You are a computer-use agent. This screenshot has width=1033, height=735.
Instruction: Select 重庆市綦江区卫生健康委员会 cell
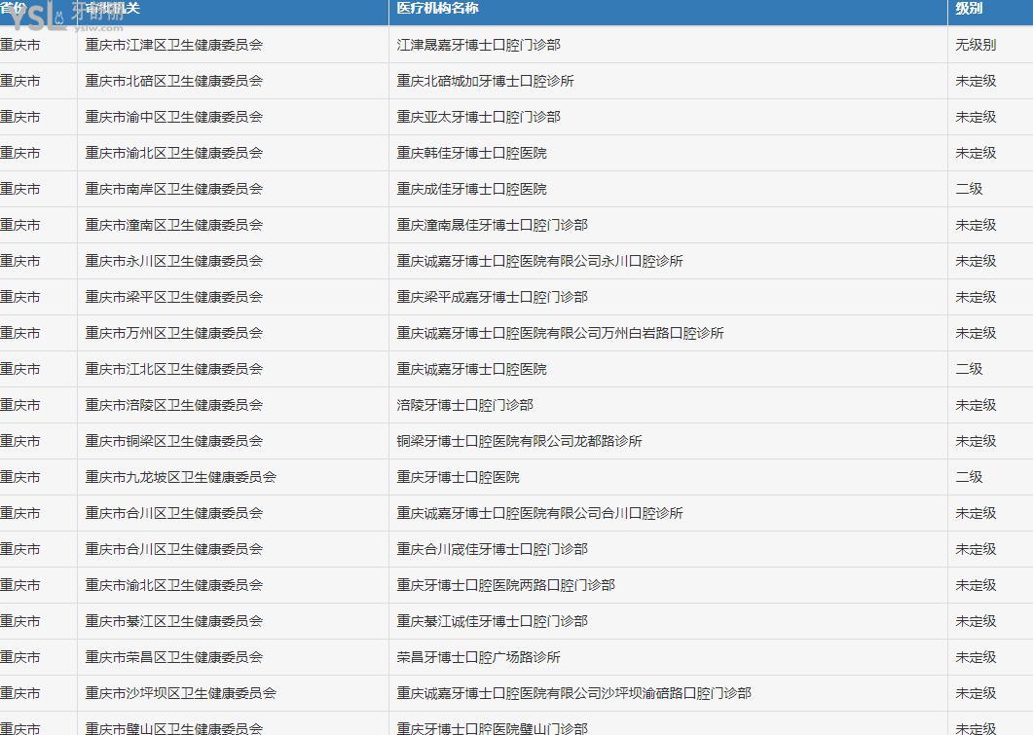coord(174,621)
